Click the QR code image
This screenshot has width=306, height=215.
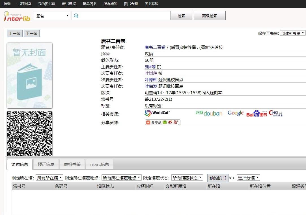pyautogui.click(x=29, y=134)
